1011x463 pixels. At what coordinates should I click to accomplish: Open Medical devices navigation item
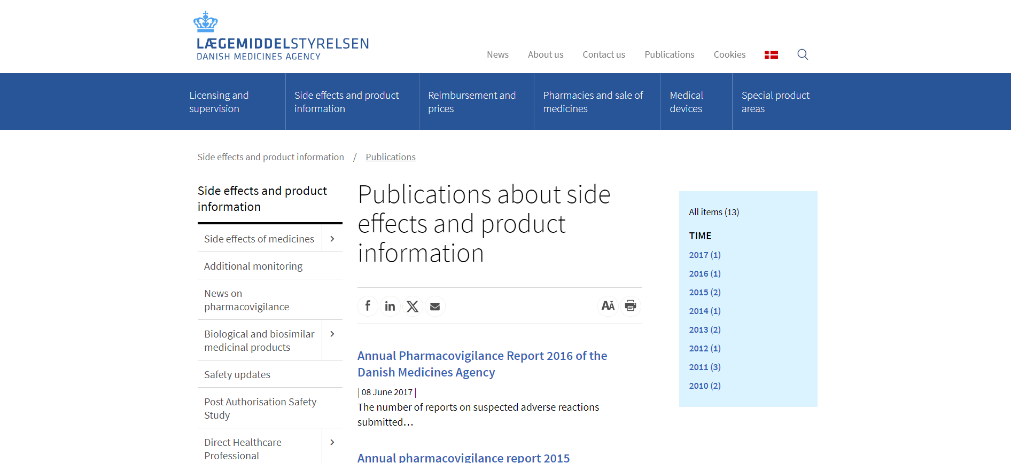click(x=686, y=102)
